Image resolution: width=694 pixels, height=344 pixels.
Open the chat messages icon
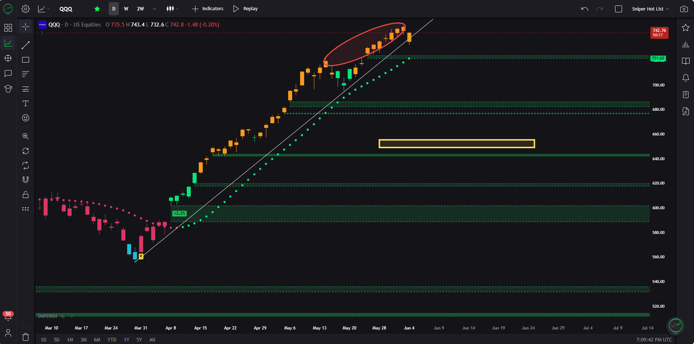point(8,73)
